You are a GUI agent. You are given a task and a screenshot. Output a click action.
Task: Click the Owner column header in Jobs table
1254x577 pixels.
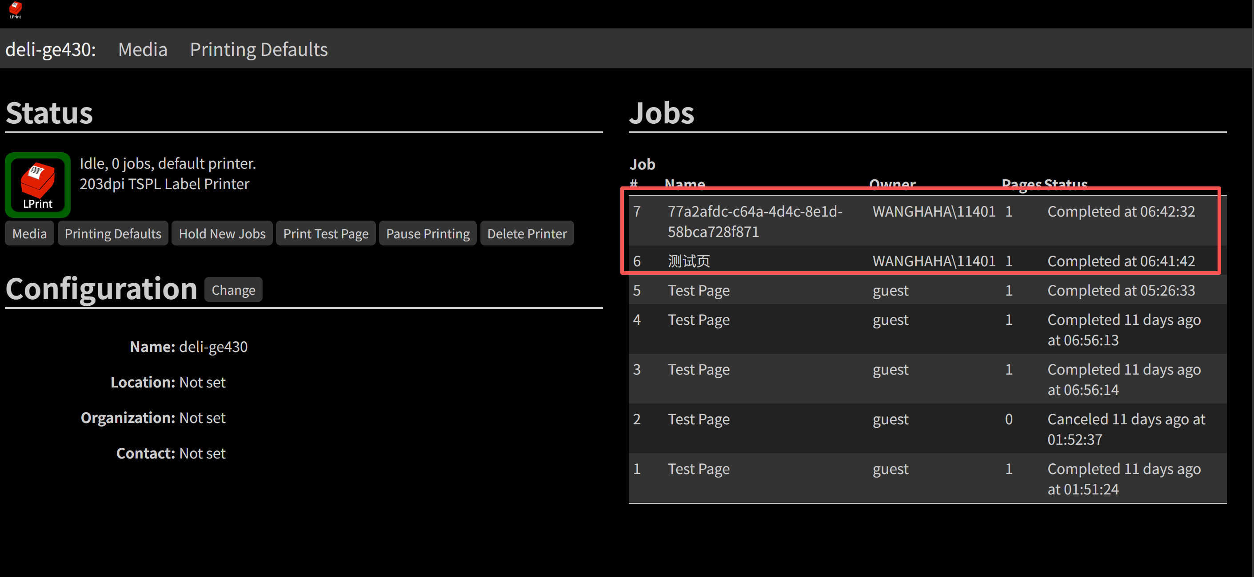(x=892, y=184)
